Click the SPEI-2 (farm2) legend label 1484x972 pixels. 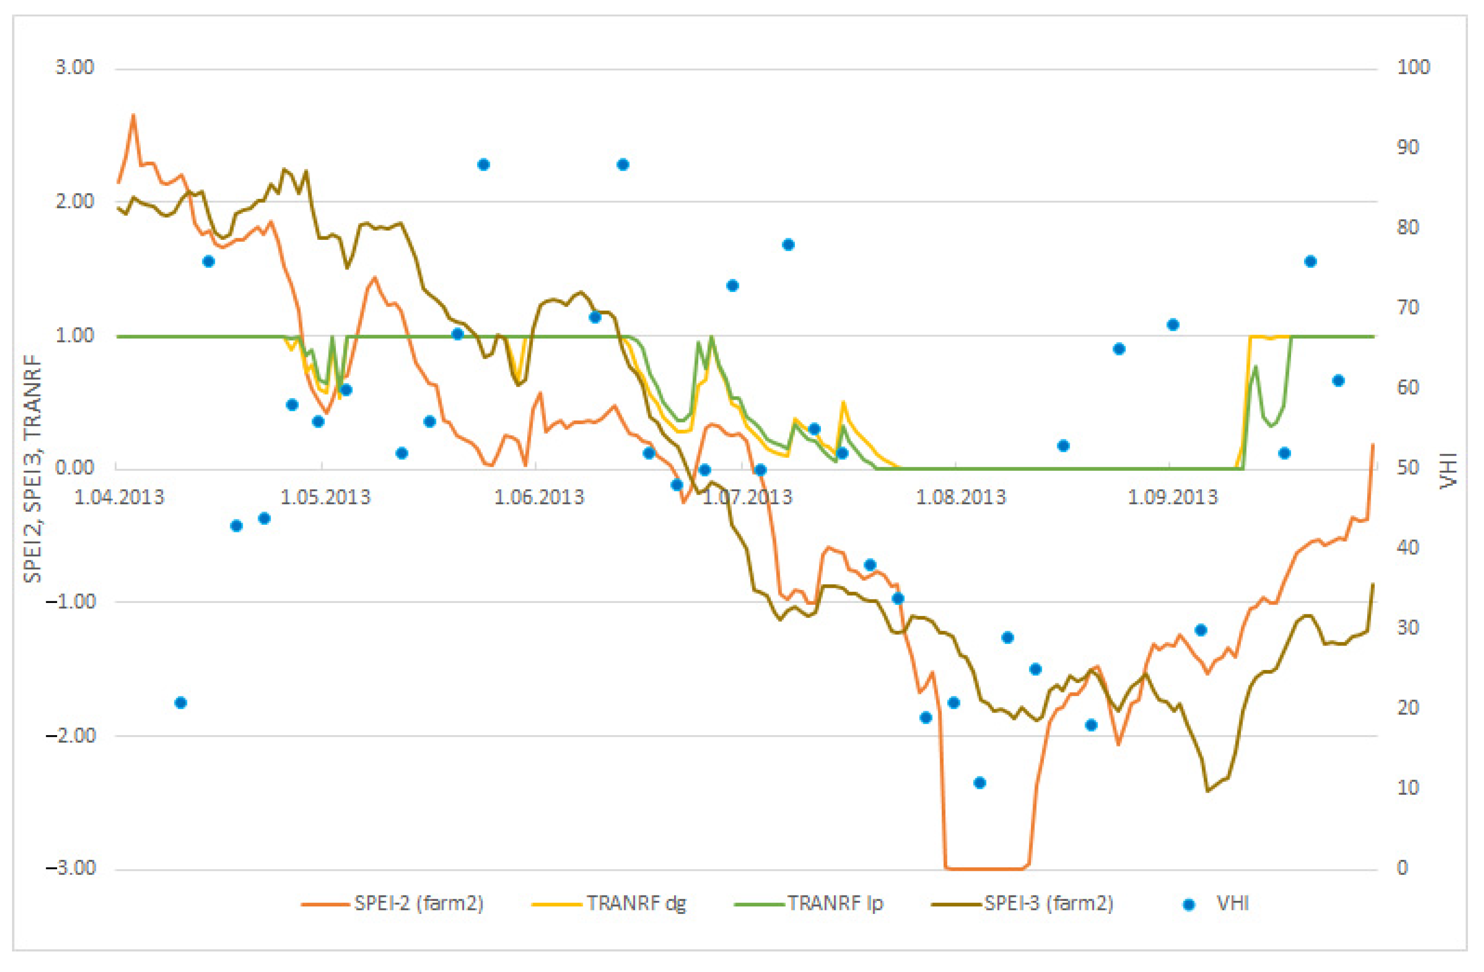(418, 903)
